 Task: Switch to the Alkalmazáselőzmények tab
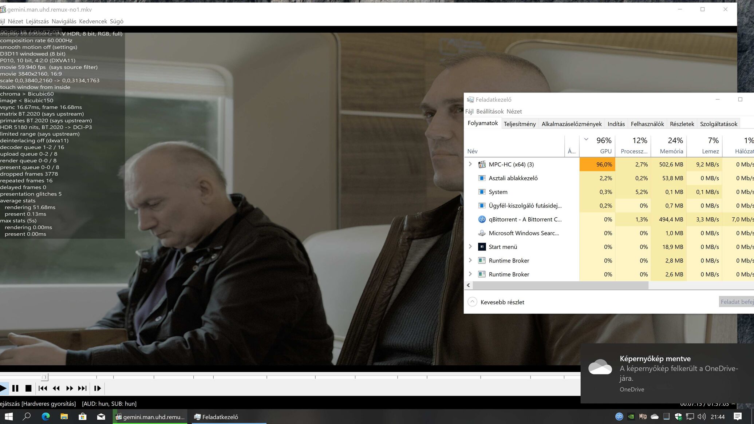[572, 124]
